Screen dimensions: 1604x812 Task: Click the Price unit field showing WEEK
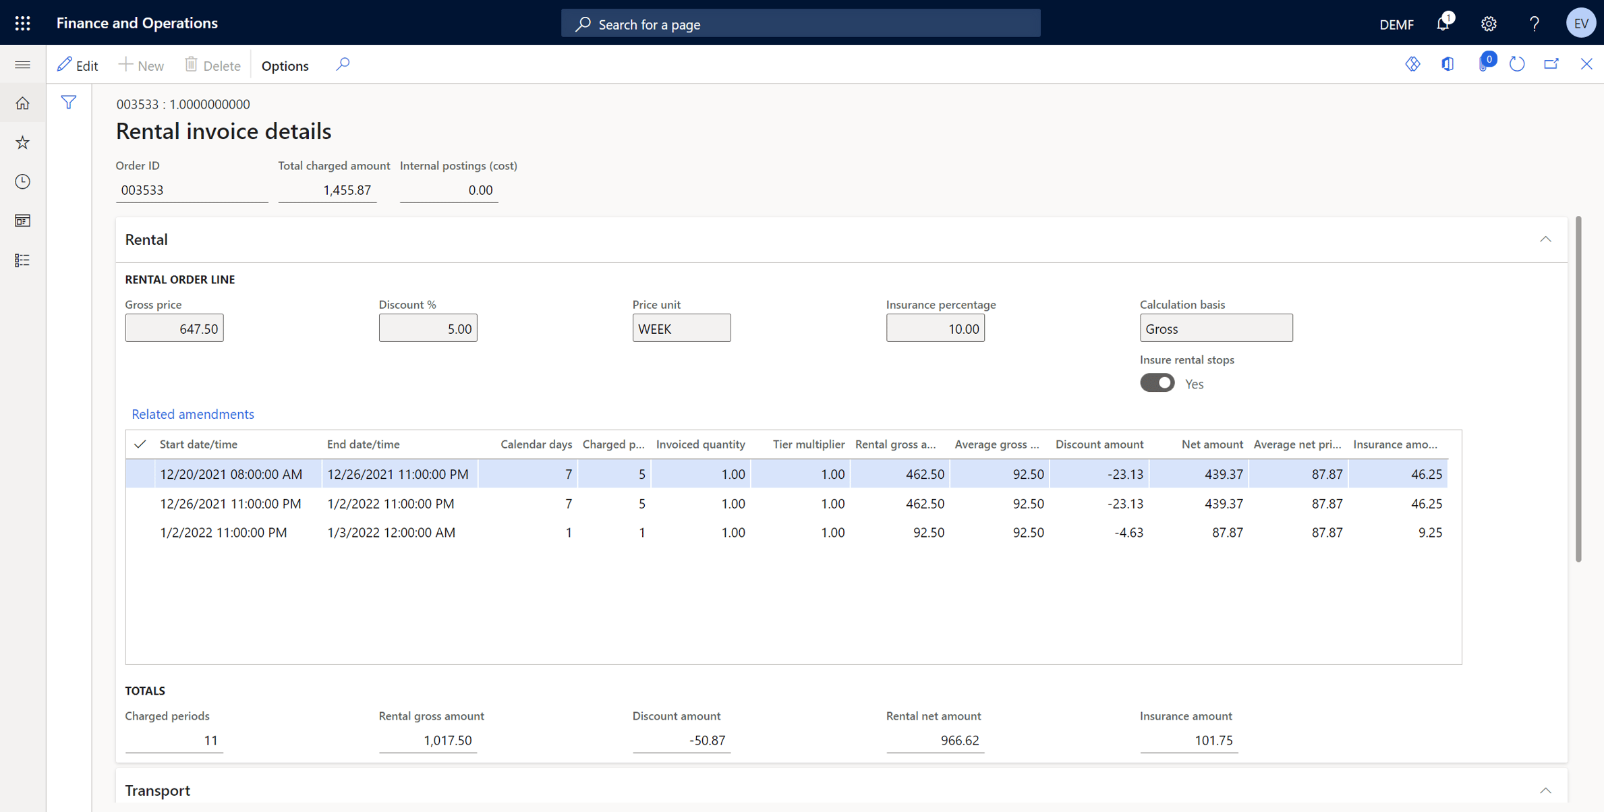(681, 328)
